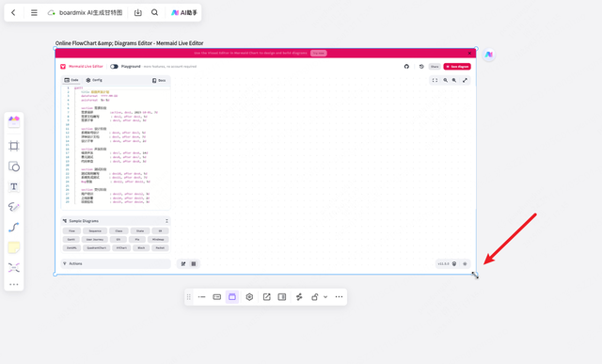Select the Pen drawing tool
Viewport: 602px width, 364px height.
(x=14, y=207)
